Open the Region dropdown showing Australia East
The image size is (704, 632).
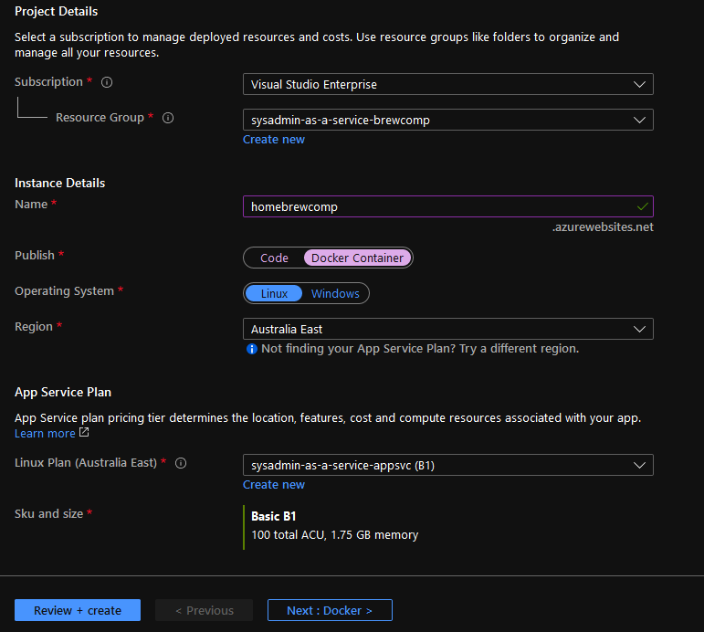[x=448, y=330]
